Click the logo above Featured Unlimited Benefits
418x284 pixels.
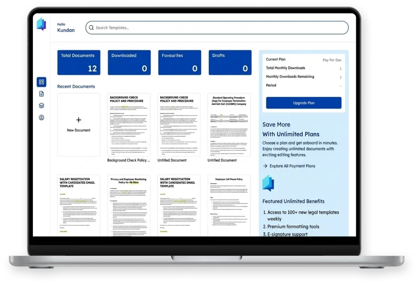pyautogui.click(x=268, y=183)
